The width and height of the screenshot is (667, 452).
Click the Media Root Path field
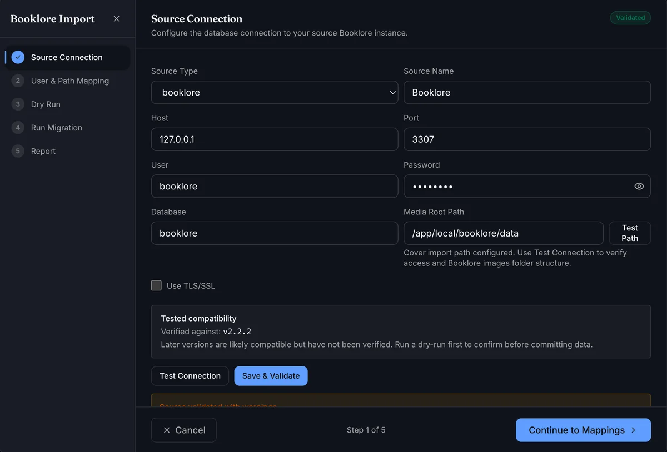[x=504, y=233]
